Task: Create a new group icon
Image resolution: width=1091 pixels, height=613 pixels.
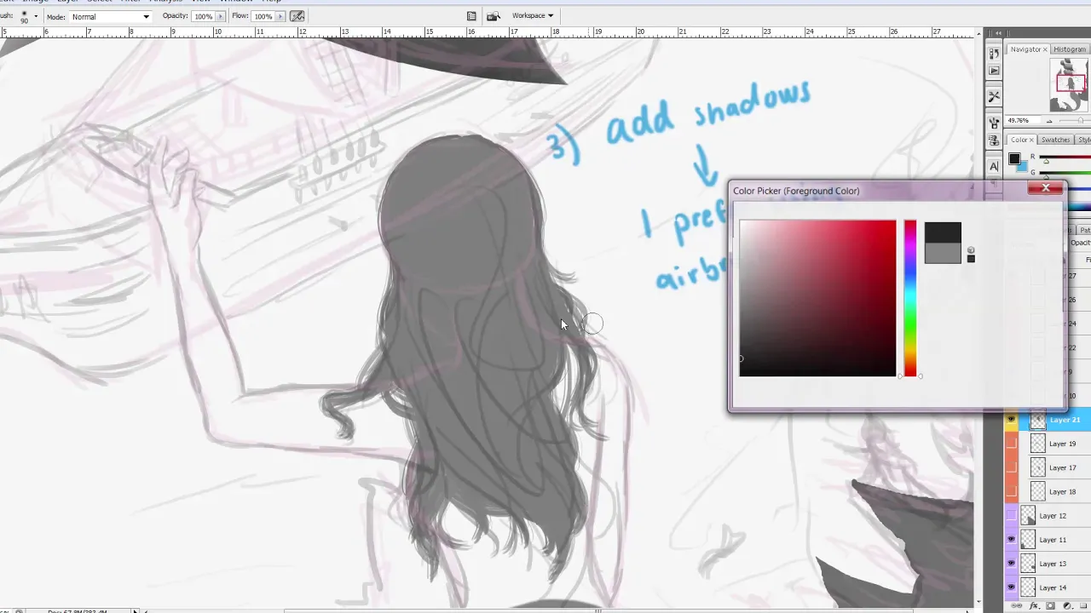Action: [1083, 605]
